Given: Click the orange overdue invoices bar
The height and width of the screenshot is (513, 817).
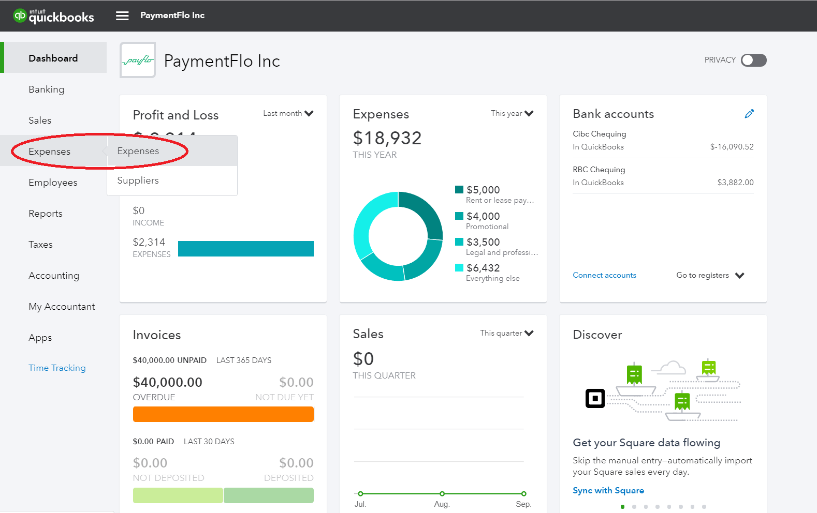Looking at the screenshot, I should click(x=223, y=414).
